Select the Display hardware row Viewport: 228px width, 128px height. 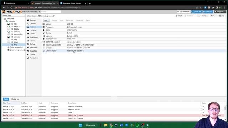(x=134, y=33)
